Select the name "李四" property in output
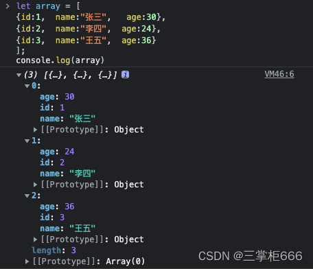The height and width of the screenshot is (269, 313). click(67, 174)
